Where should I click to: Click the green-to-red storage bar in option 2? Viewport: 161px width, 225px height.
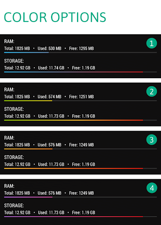(x=73, y=120)
